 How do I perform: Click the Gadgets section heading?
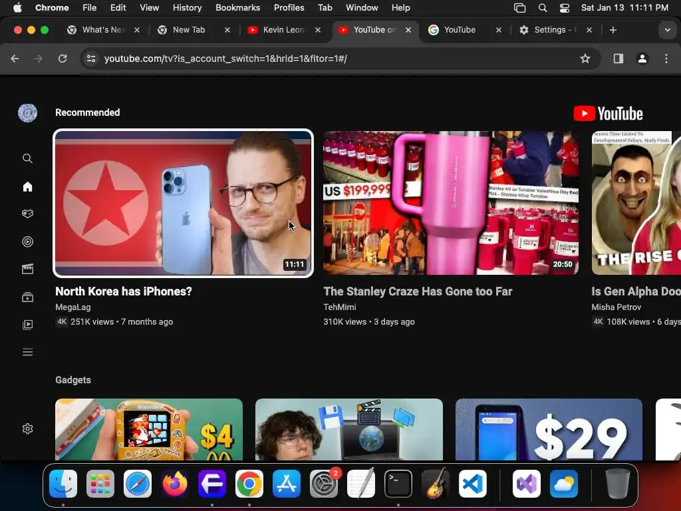73,380
